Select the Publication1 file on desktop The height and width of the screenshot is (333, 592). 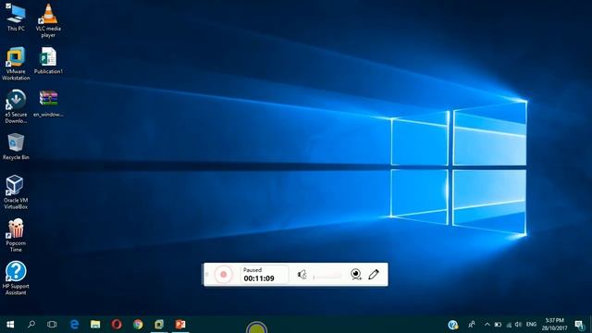(x=48, y=61)
